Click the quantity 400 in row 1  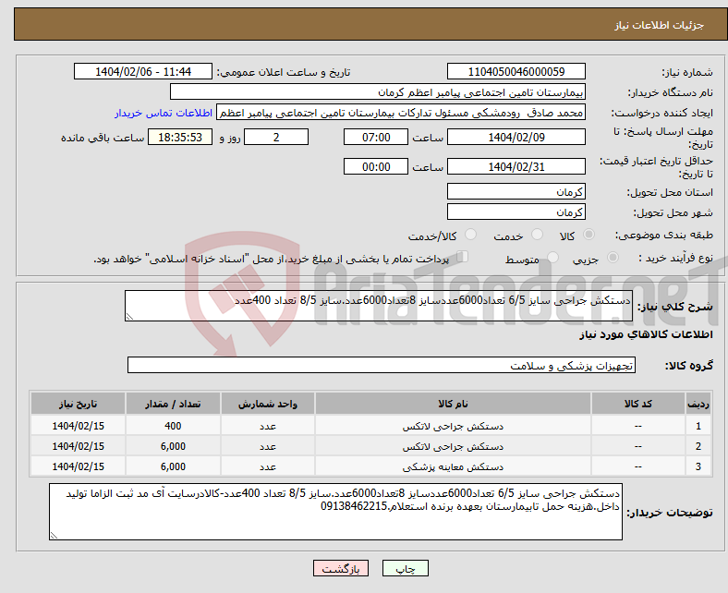pyautogui.click(x=173, y=426)
